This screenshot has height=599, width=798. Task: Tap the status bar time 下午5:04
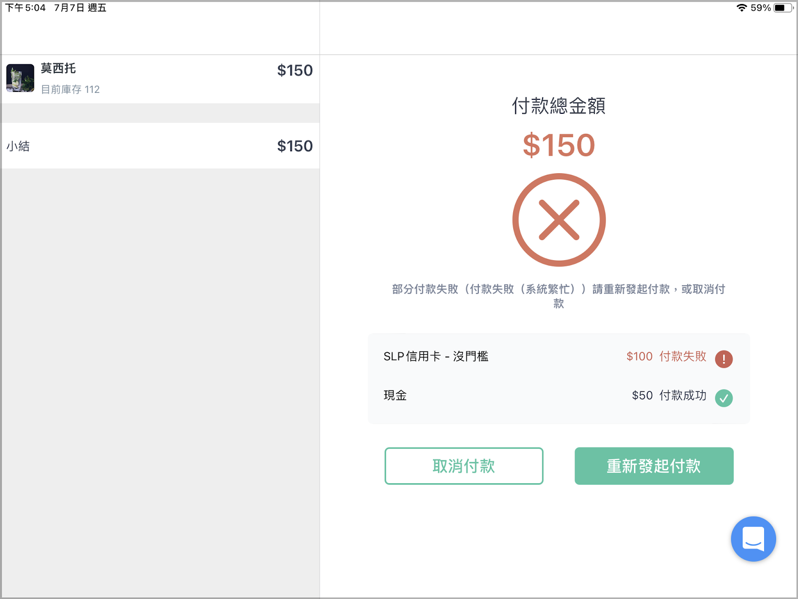tap(25, 7)
